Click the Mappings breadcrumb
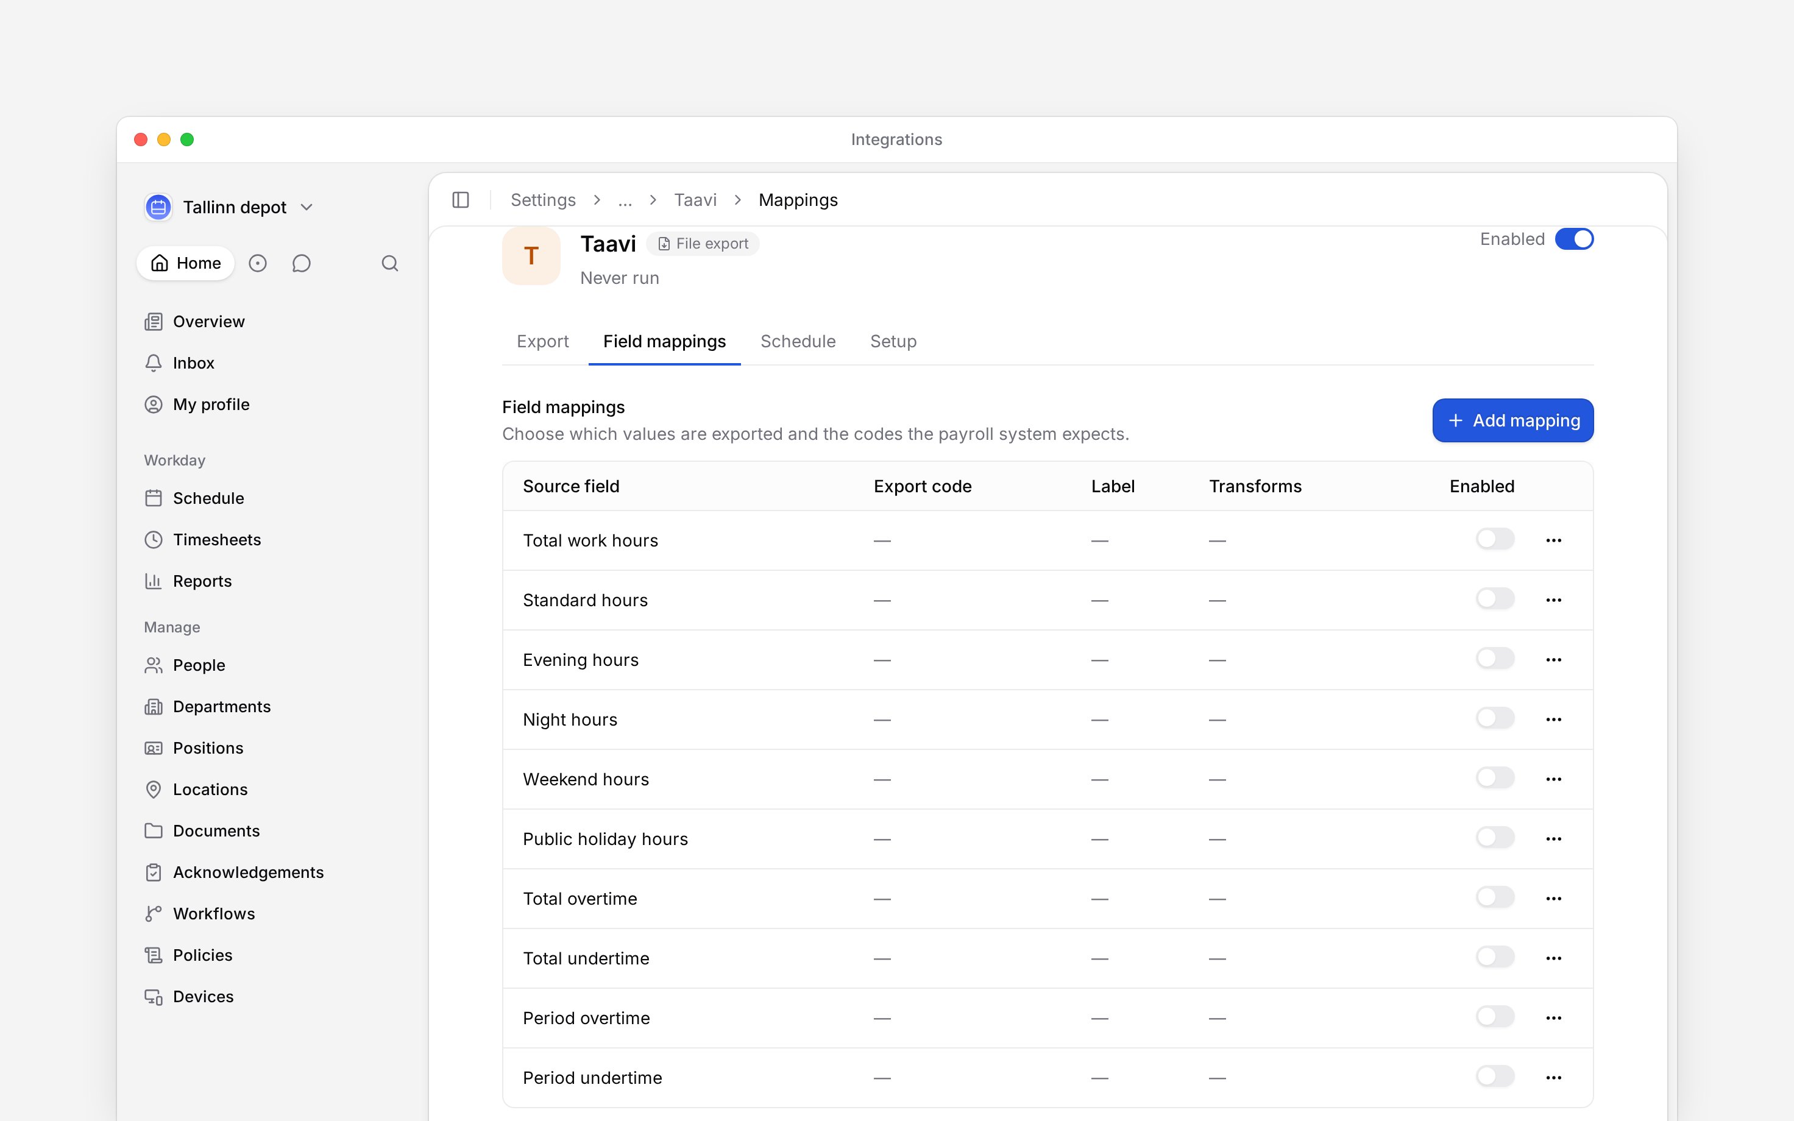Viewport: 1794px width, 1121px height. click(798, 200)
